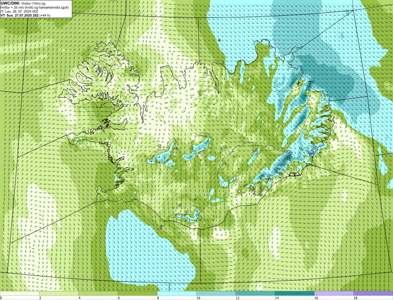Select the 0–2 m/s palest legend color
This screenshot has width=393, height=300.
20,293
